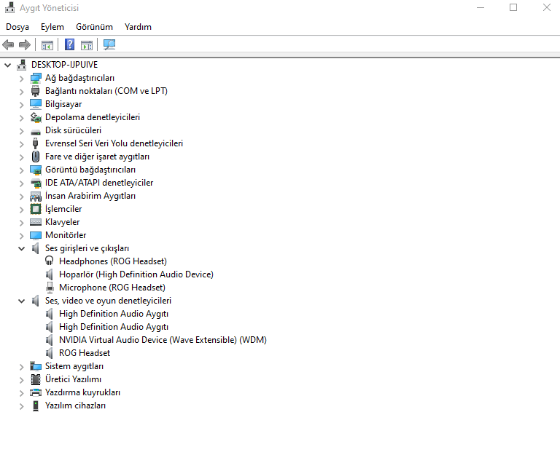Select the ROG Headset controller entry
The image size is (560, 471).
[x=85, y=353]
